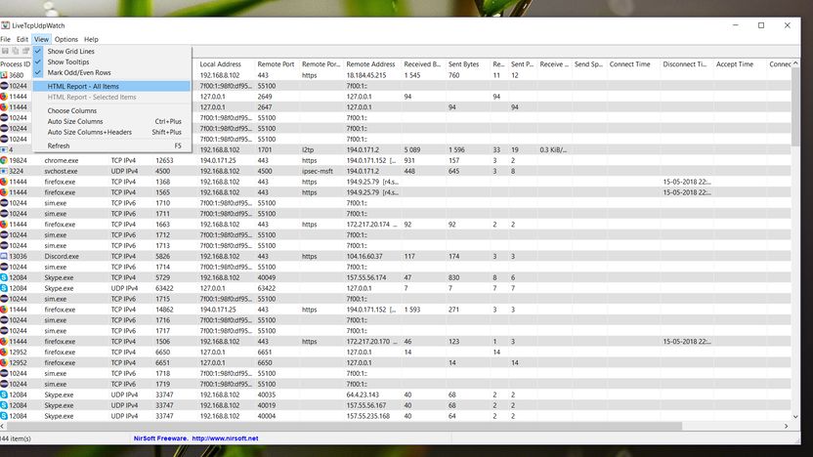
Task: Sort by the Remote Port column header
Action: (x=277, y=64)
